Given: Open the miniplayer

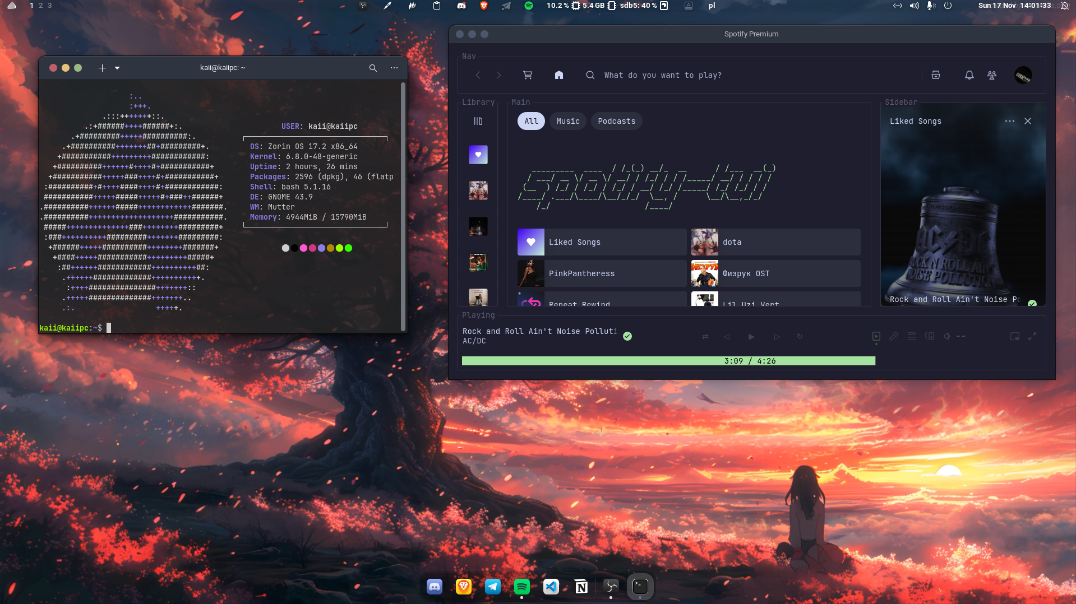Looking at the screenshot, I should tap(1014, 337).
